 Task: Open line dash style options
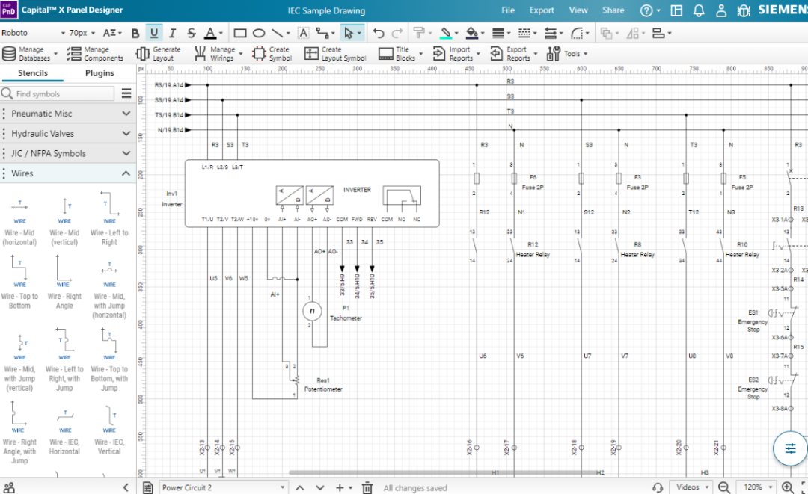click(x=524, y=34)
